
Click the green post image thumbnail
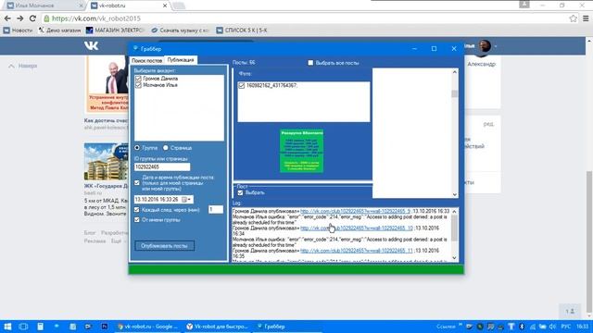(301, 151)
